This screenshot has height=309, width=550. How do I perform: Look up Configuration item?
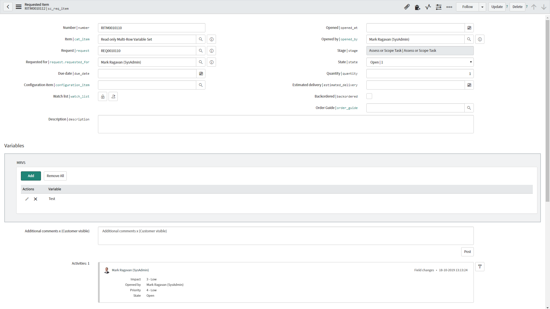coord(201,85)
